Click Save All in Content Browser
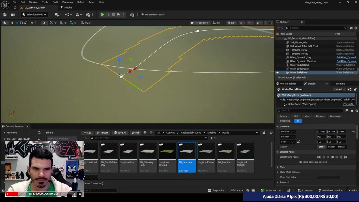This screenshot has height=202, width=359. [x=120, y=133]
